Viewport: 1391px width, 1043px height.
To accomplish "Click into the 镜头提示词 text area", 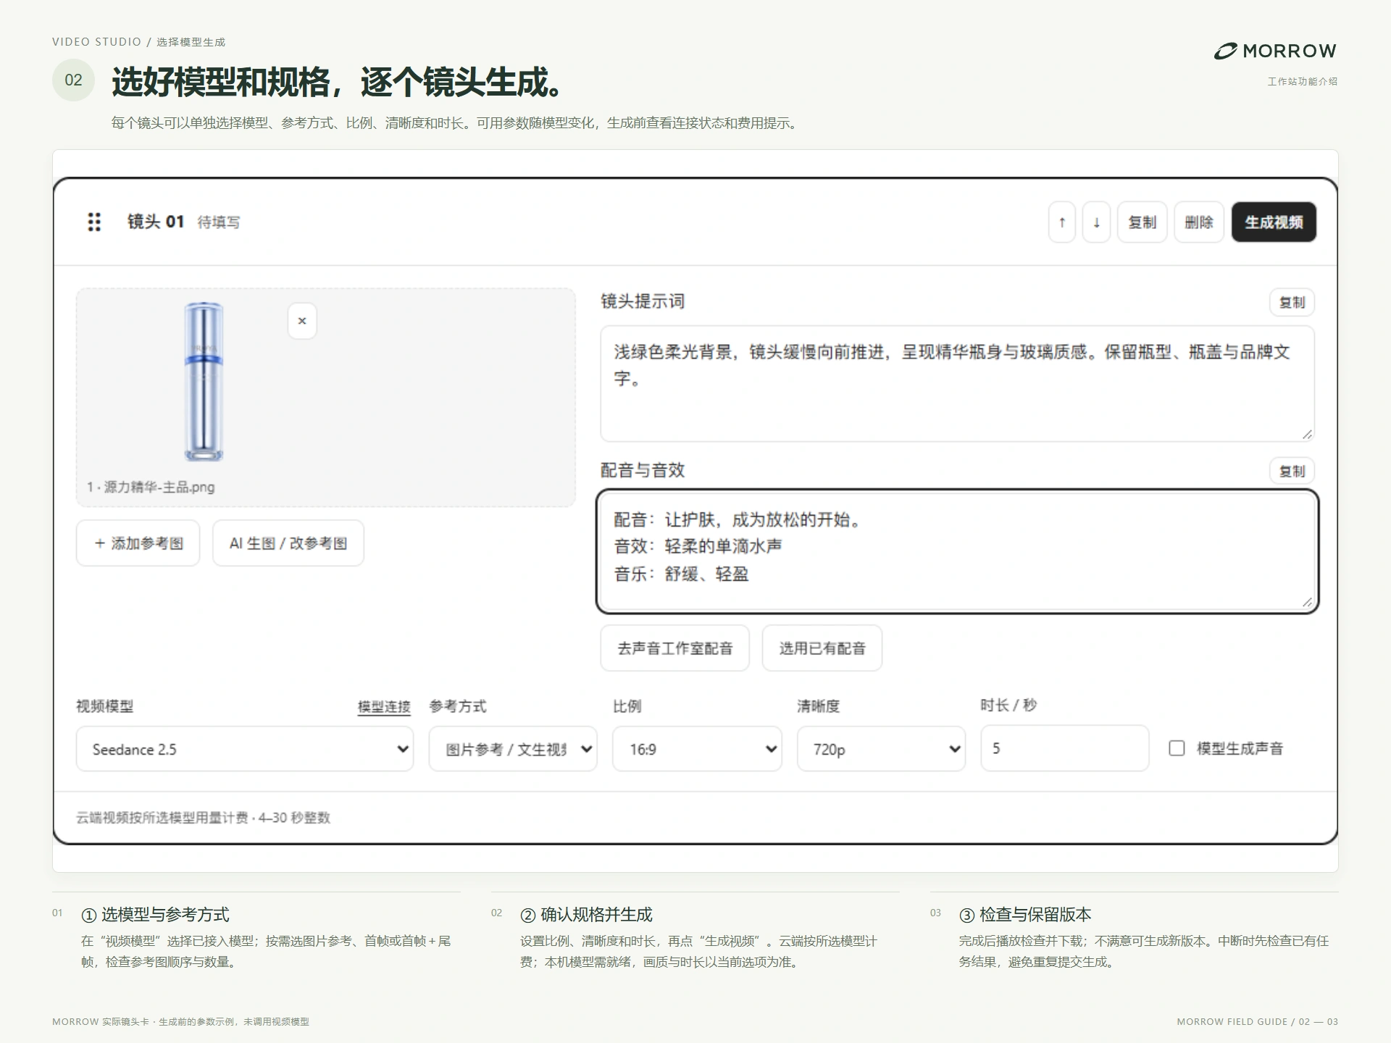I will [957, 384].
